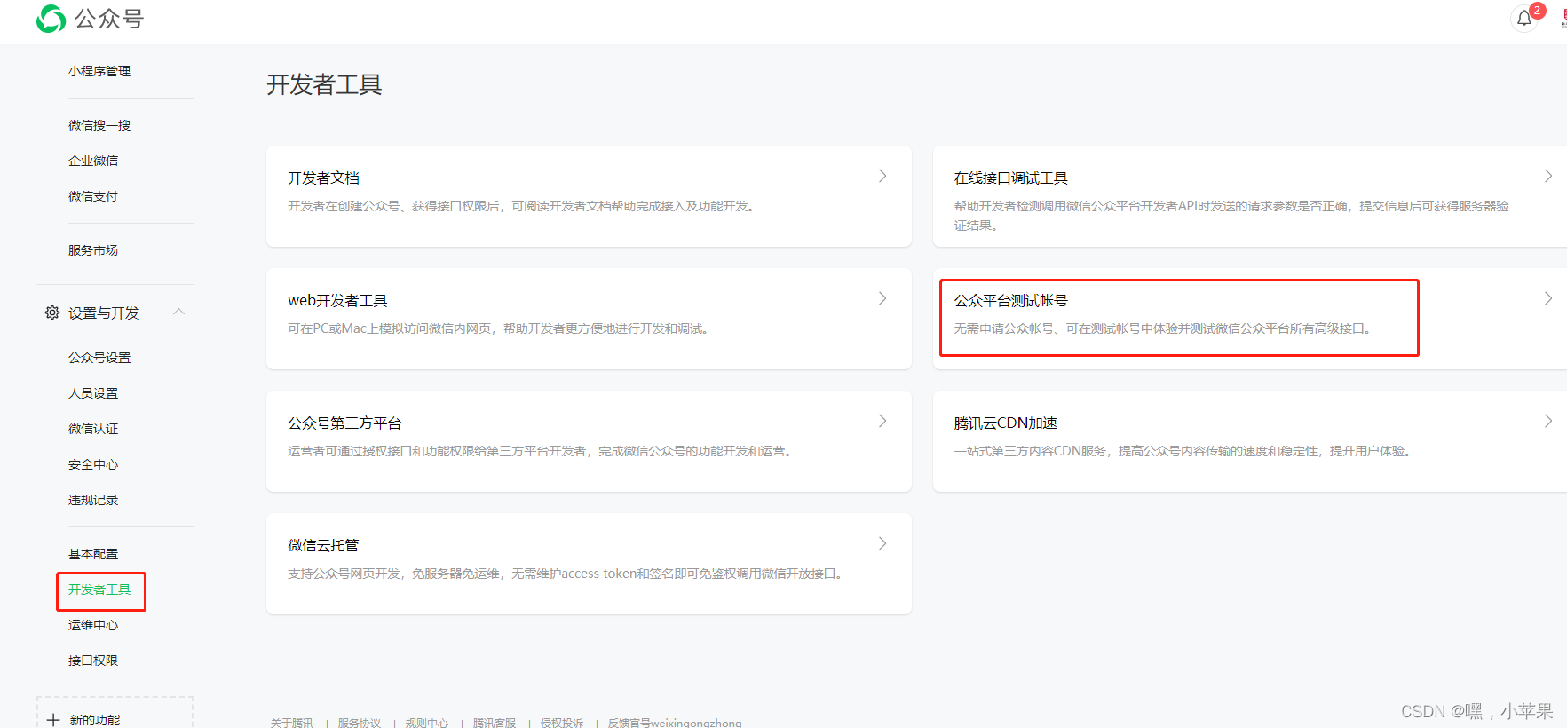The width and height of the screenshot is (1567, 728).
Task: Click 侵权投诉 footer link
Action: (562, 723)
